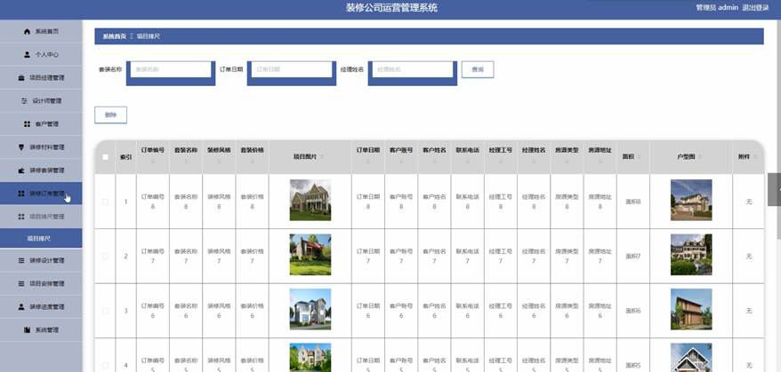781x372 pixels.
Task: Click the 装修风格 6 cell
Action: [x=219, y=311]
